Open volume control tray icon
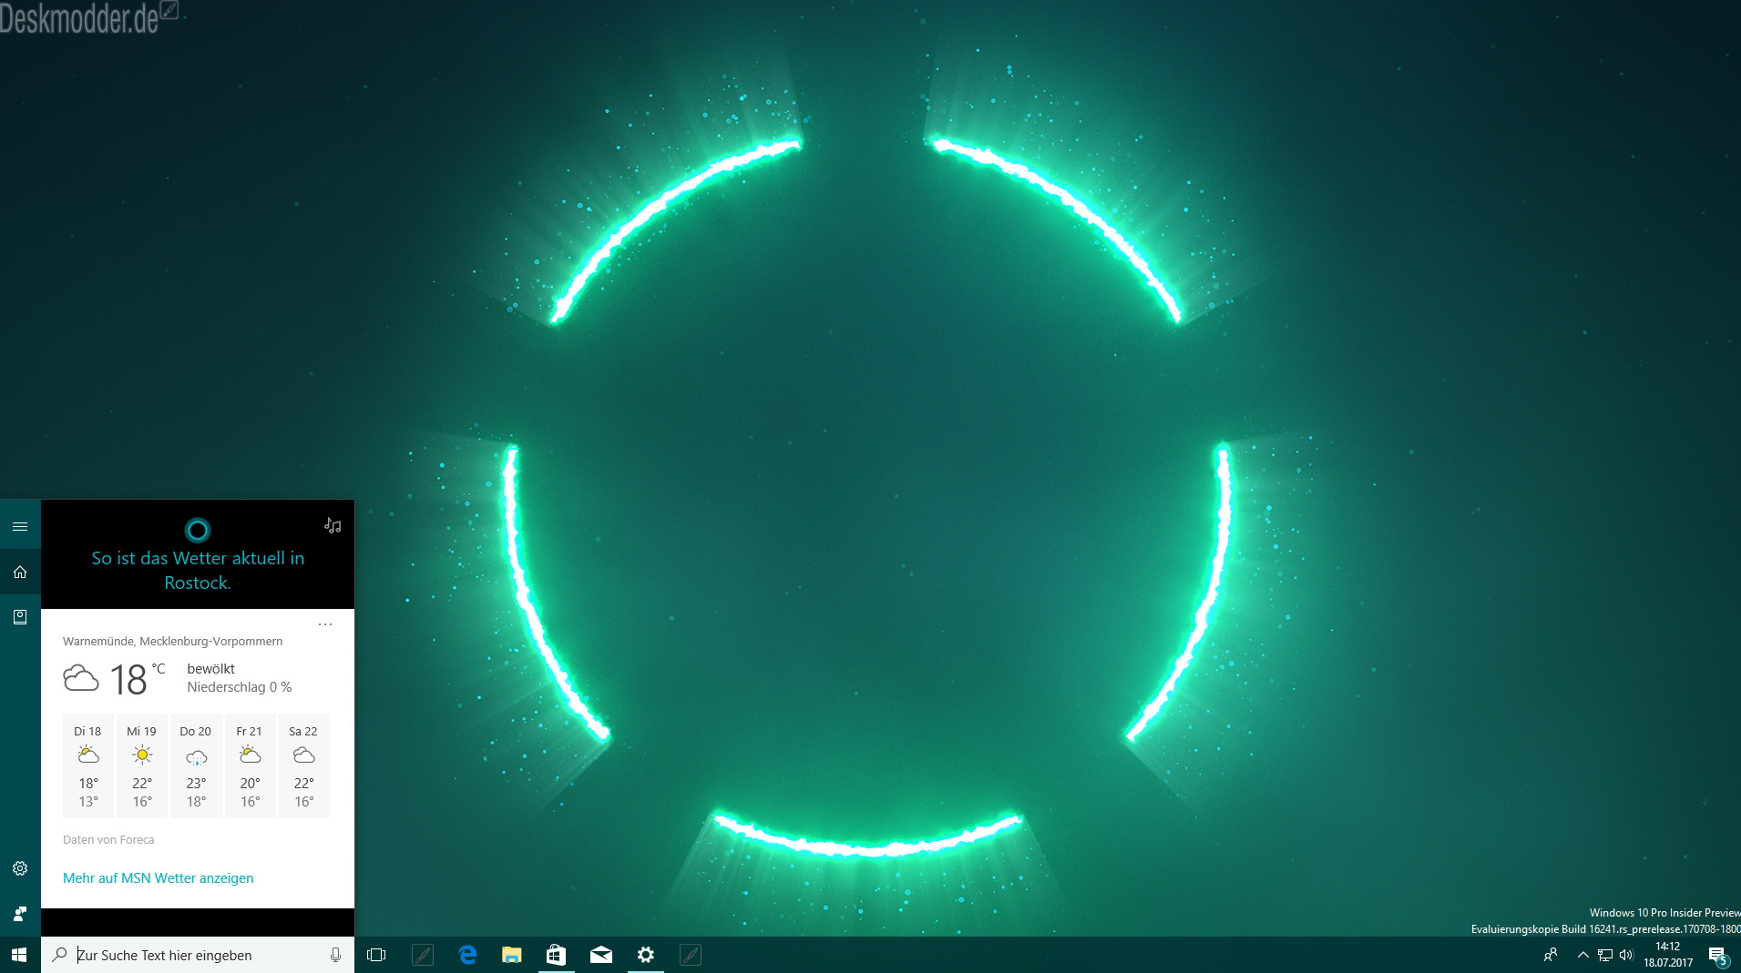Viewport: 1741px width, 973px height. tap(1627, 955)
